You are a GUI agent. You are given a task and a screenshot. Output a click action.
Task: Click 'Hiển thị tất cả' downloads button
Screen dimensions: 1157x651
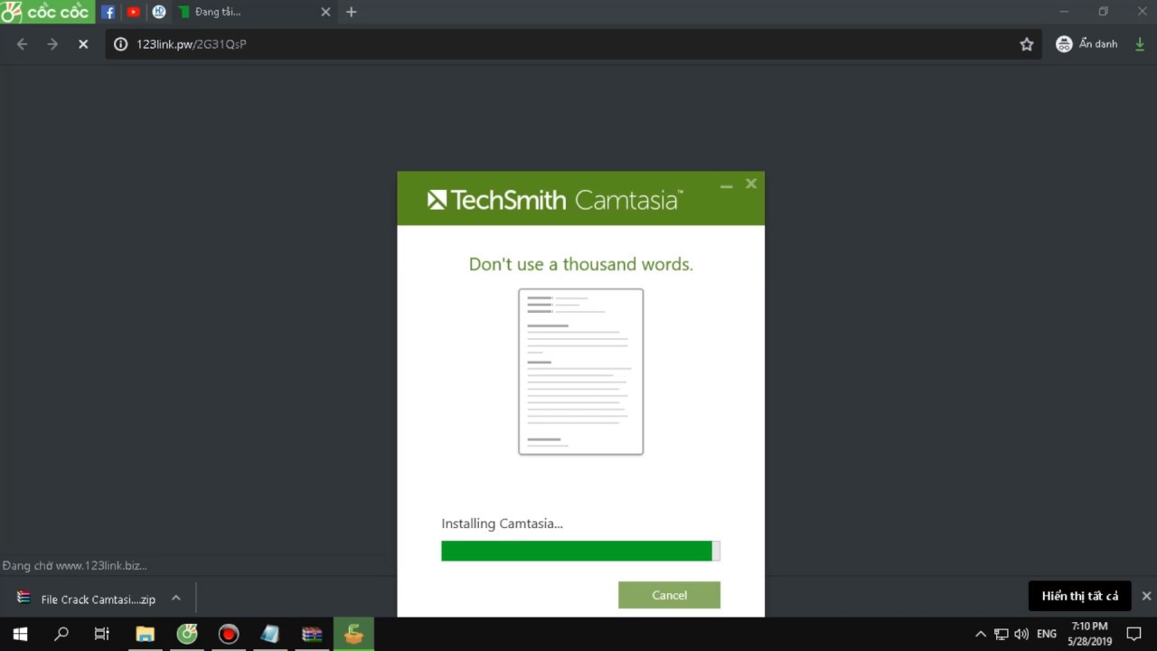[x=1079, y=596]
